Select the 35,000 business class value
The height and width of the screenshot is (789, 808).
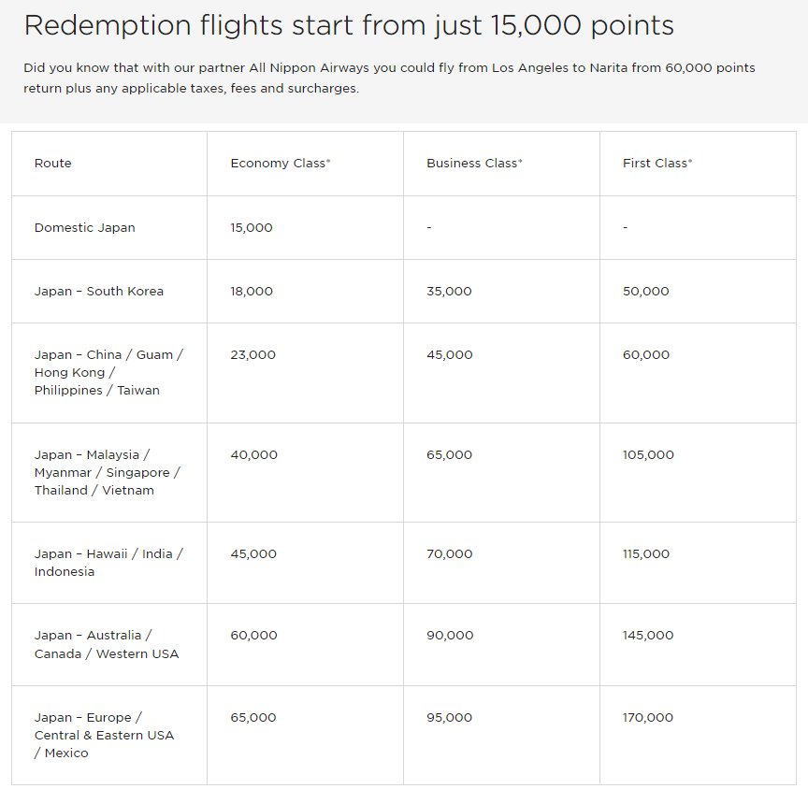pyautogui.click(x=449, y=292)
